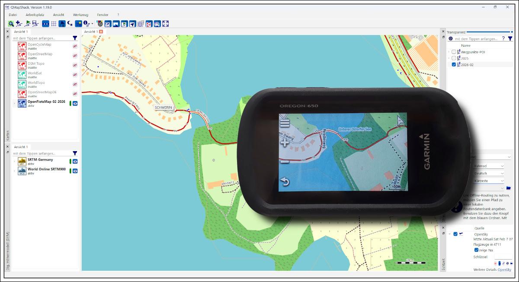Uncheck the 2026-02 project checkbox

click(454, 65)
